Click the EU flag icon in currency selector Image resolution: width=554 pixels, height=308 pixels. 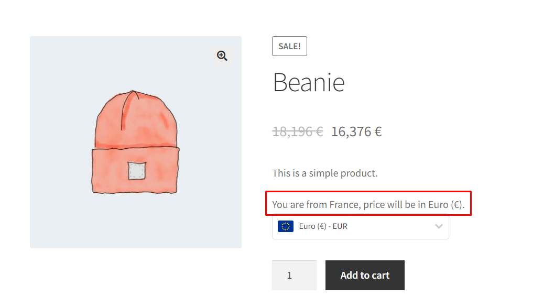click(x=286, y=226)
